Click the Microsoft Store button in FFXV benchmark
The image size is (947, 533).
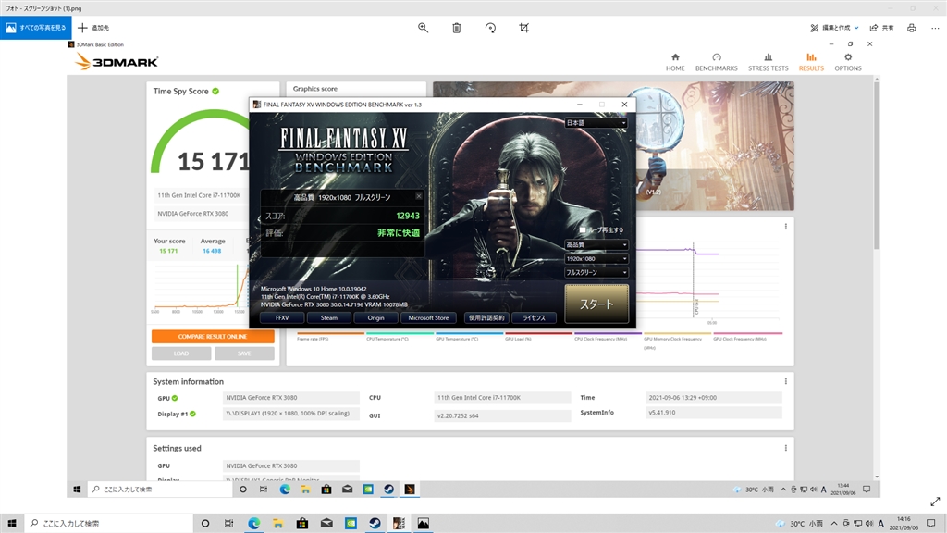(x=428, y=318)
